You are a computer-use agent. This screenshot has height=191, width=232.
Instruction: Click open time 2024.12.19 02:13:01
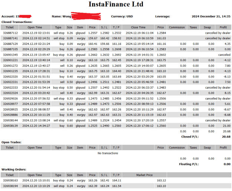click(x=36, y=33)
